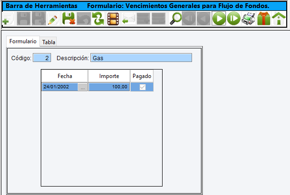Click the green floppy delete record icon

[68, 18]
